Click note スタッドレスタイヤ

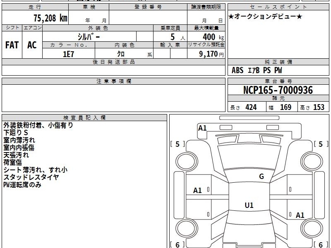point(31,177)
